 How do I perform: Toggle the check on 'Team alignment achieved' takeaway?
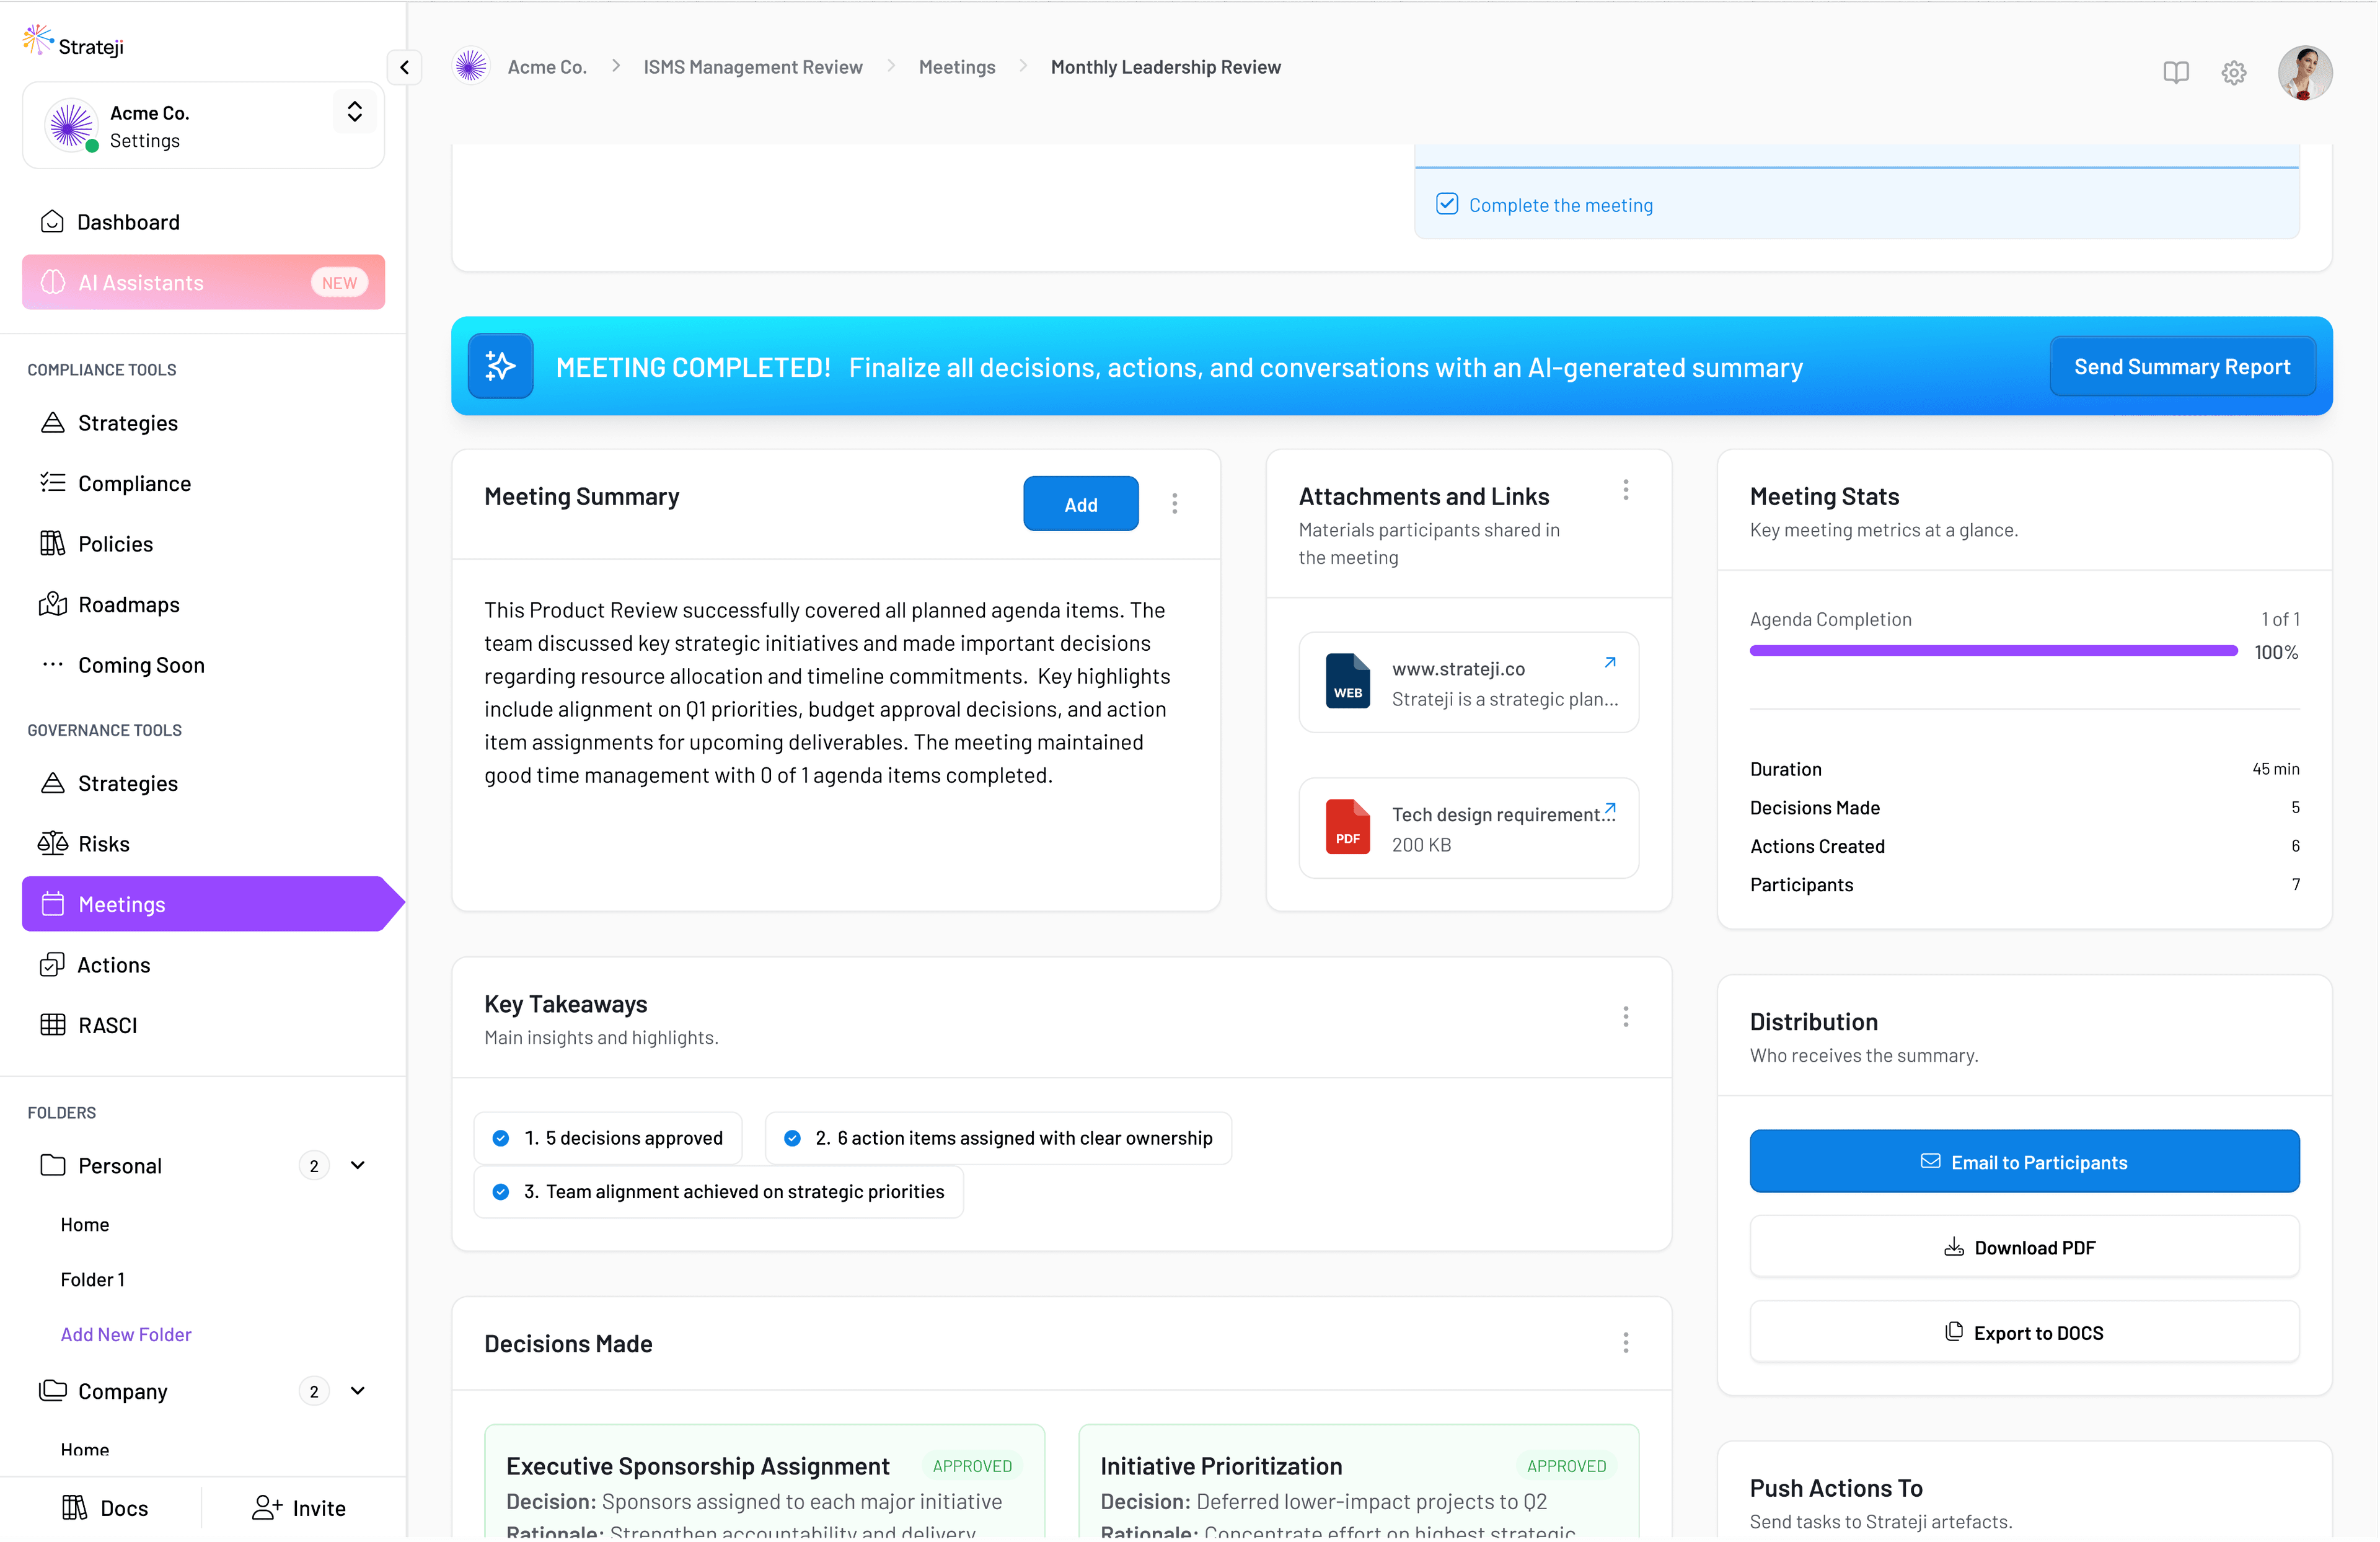coord(502,1191)
